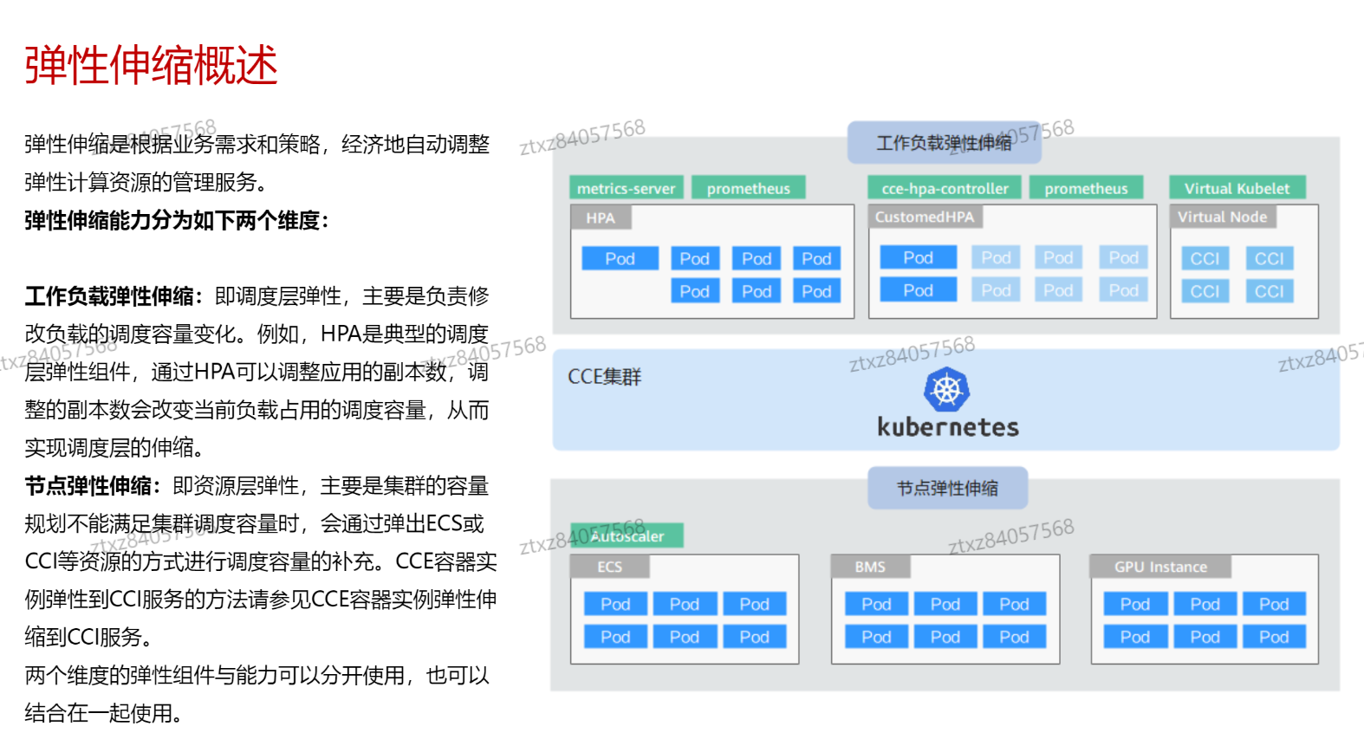Click the BMS group header

tap(870, 567)
